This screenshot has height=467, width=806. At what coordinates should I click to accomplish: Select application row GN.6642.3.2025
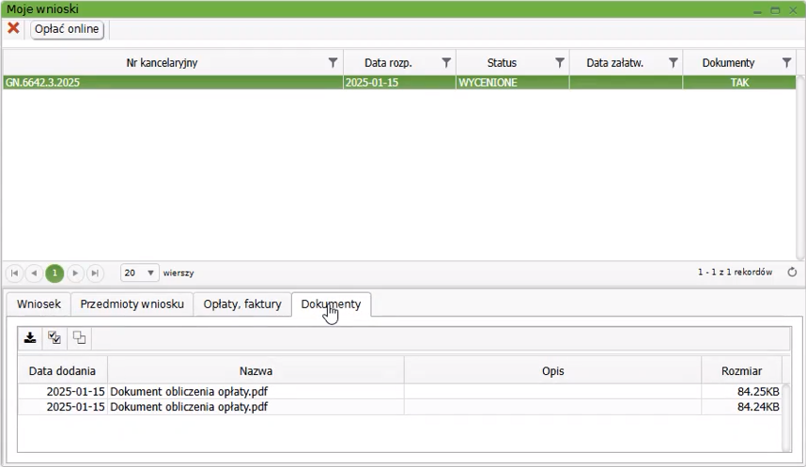[x=171, y=83]
